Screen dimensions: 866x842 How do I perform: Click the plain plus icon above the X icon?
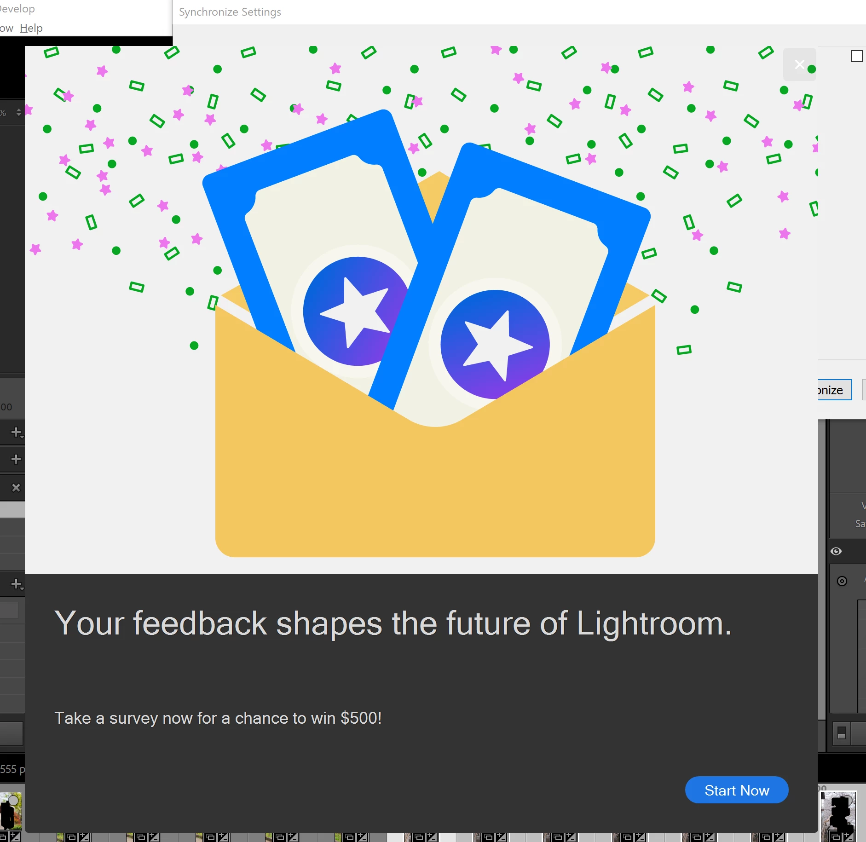pyautogui.click(x=16, y=459)
